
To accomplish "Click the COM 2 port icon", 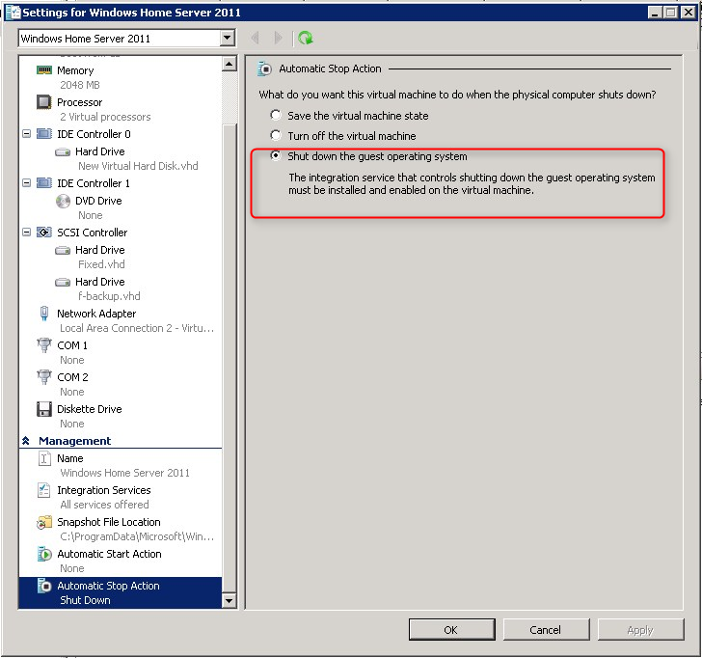I will [x=44, y=377].
